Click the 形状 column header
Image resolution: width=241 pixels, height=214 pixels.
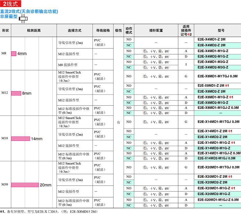[5, 30]
